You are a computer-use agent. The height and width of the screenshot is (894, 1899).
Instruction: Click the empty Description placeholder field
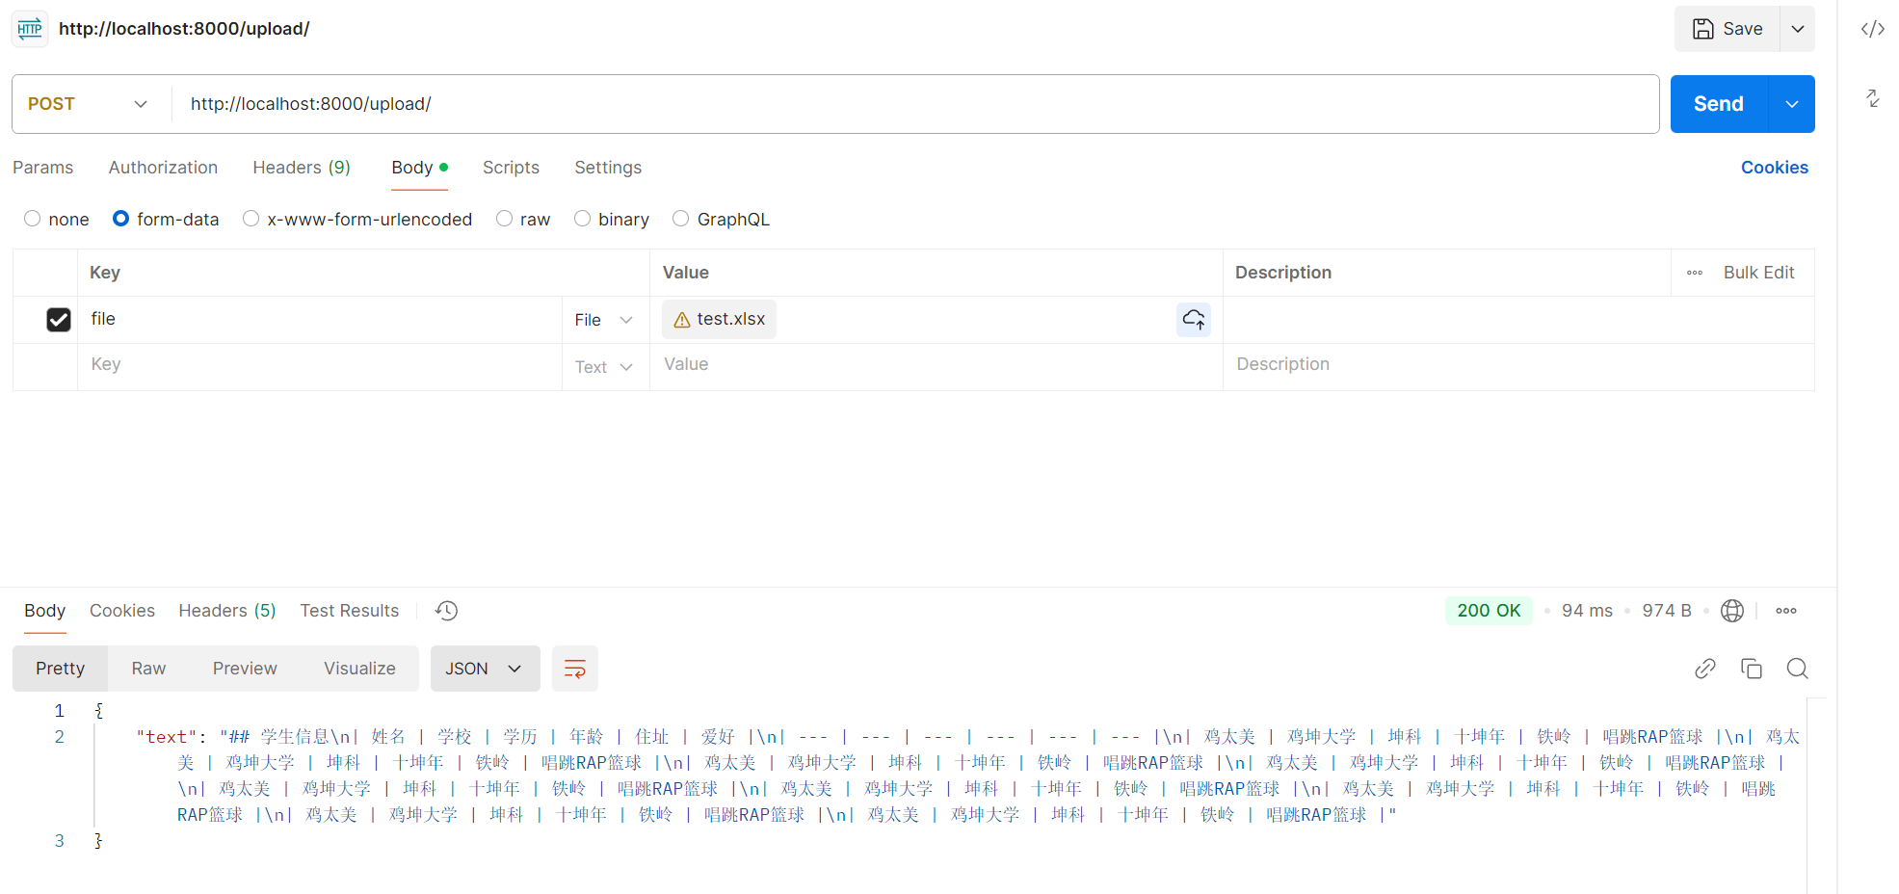coord(1518,365)
